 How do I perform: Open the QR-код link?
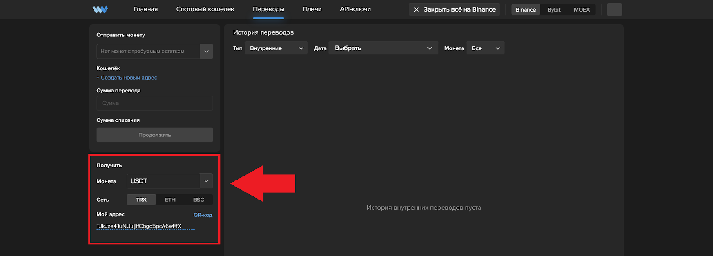(x=203, y=215)
